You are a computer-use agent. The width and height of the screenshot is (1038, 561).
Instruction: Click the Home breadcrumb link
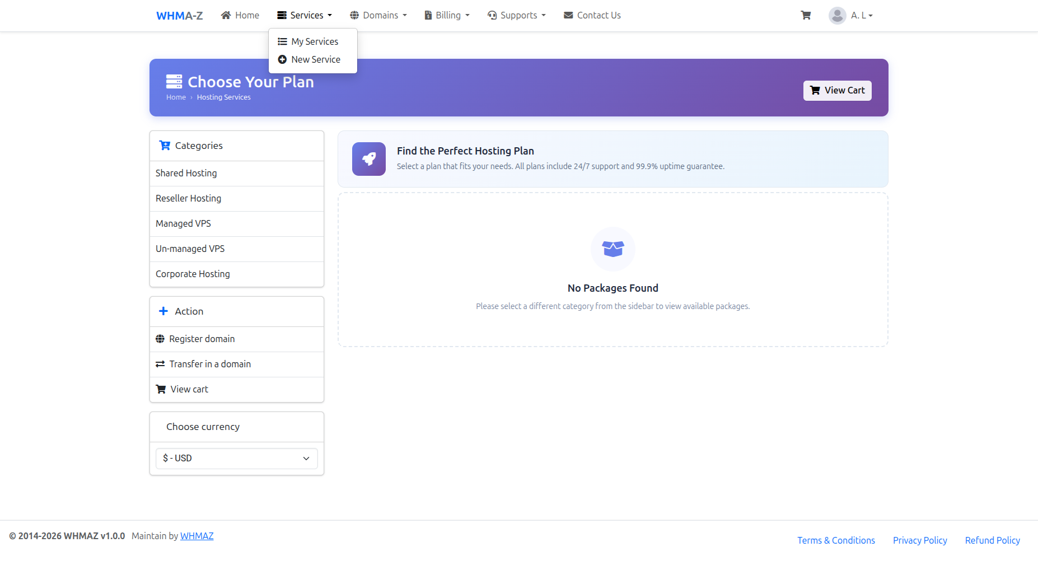pos(176,97)
